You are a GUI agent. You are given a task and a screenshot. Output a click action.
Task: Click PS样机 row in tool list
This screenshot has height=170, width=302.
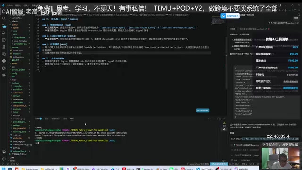click(x=277, y=75)
